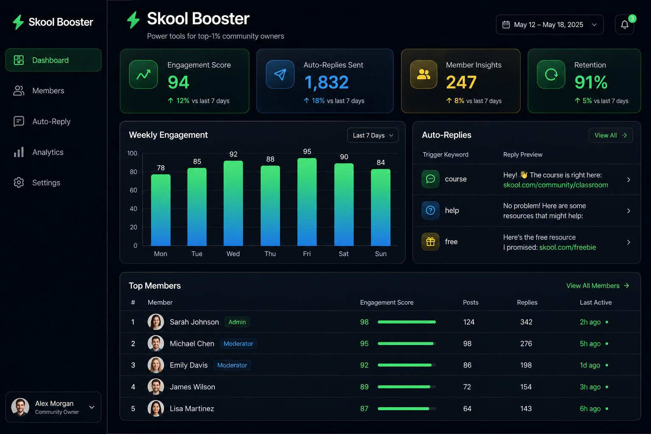Image resolution: width=651 pixels, height=434 pixels.
Task: Click View All auto-replies button
Action: click(x=611, y=135)
